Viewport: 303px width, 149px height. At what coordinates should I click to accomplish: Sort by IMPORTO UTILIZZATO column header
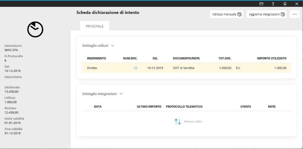click(x=272, y=58)
